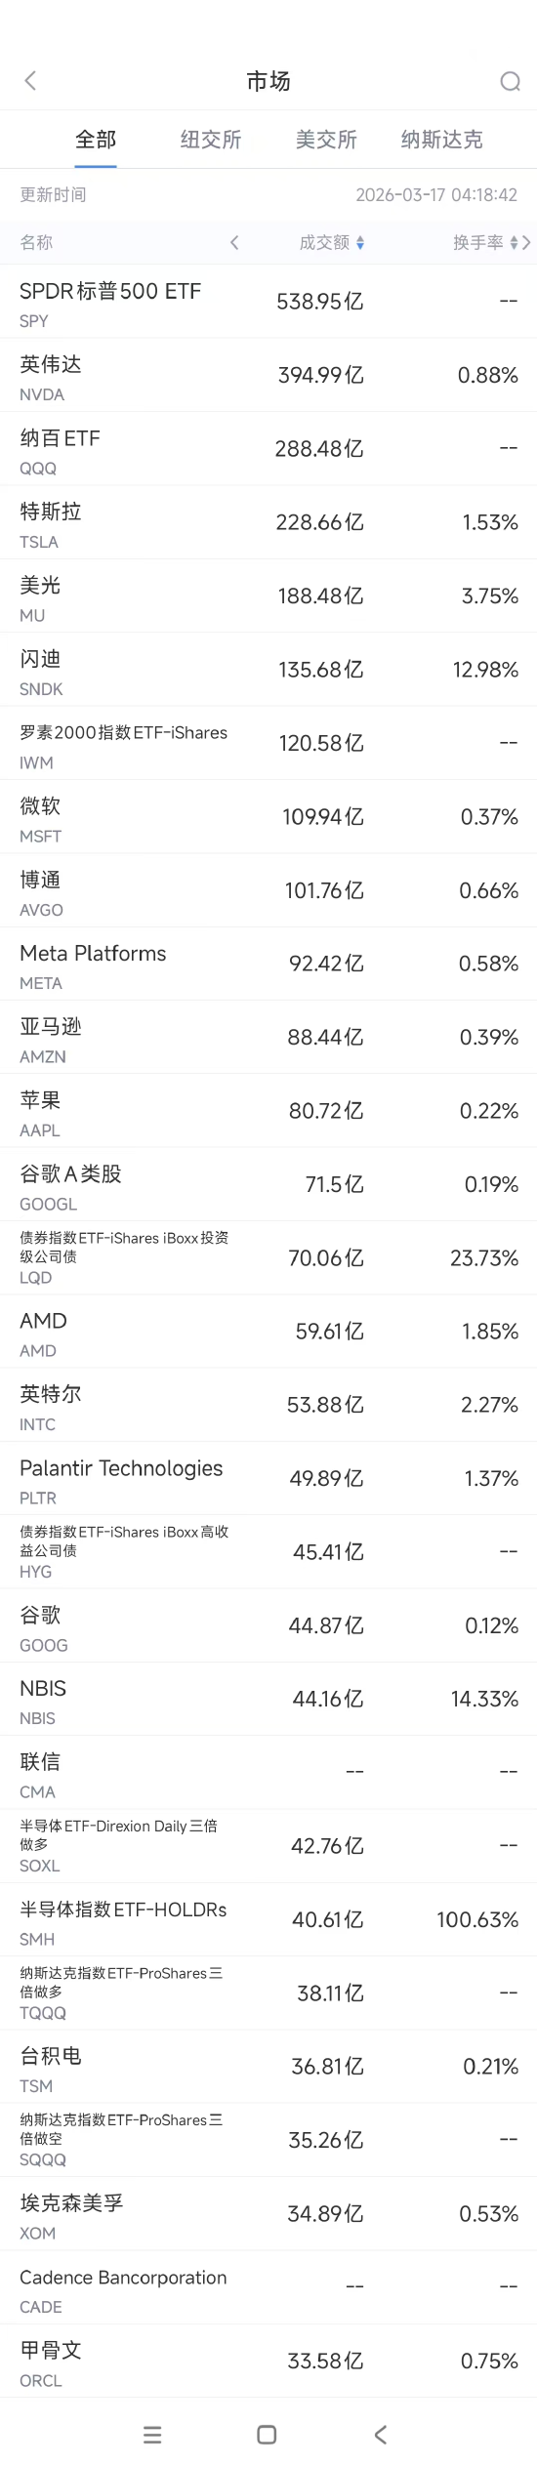Viewport: 537px width, 2465px height.
Task: Tap Android home square icon
Action: point(267,2435)
